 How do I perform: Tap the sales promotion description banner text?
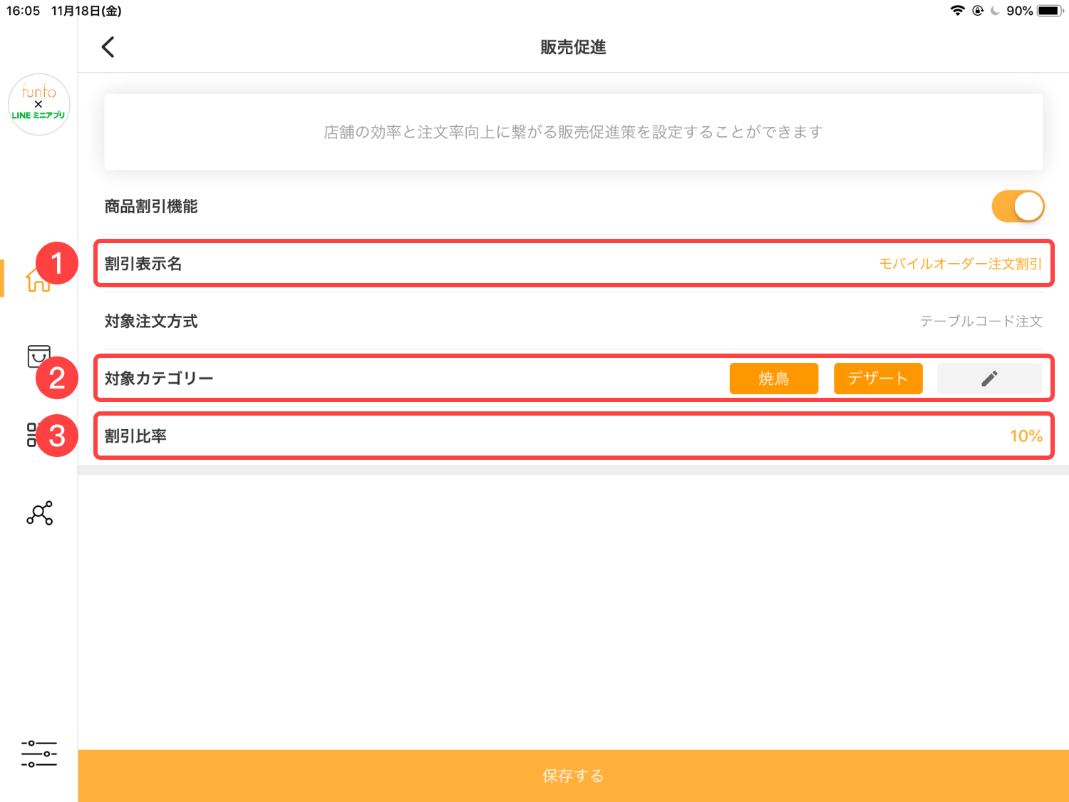point(574,132)
